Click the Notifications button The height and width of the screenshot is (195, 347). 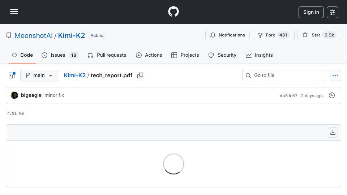[x=227, y=35]
